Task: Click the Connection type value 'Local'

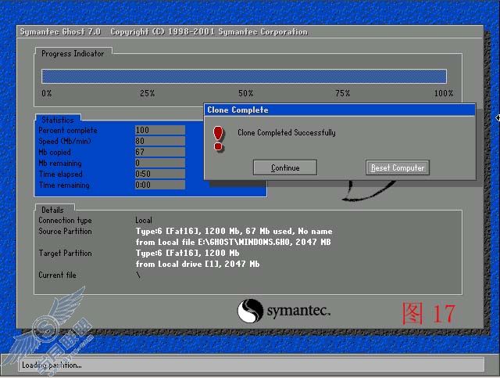Action: (x=144, y=220)
